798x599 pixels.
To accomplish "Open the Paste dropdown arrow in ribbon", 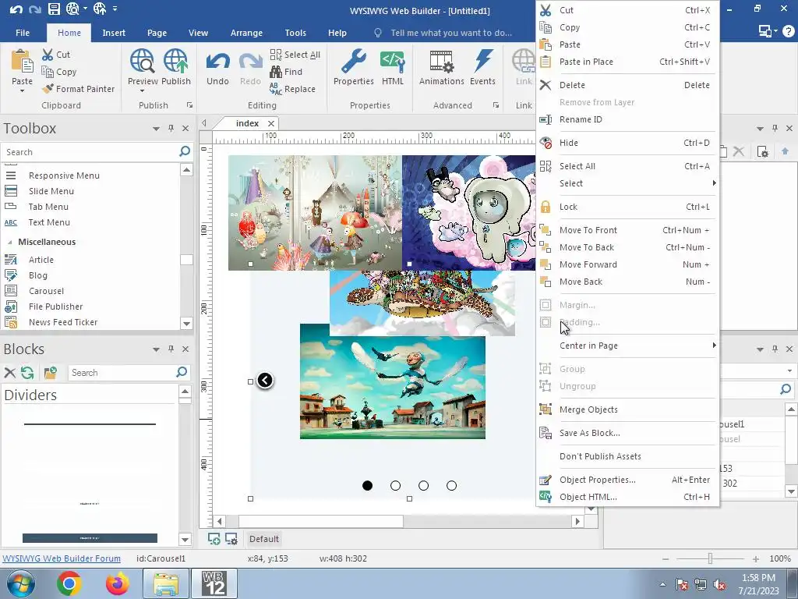I will 22,90.
